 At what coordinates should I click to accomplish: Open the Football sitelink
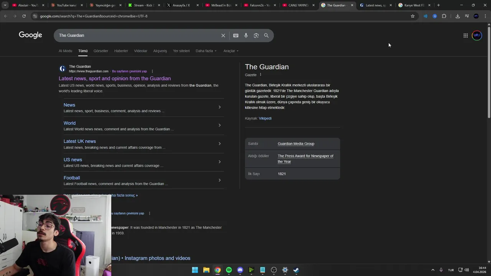pyautogui.click(x=72, y=178)
